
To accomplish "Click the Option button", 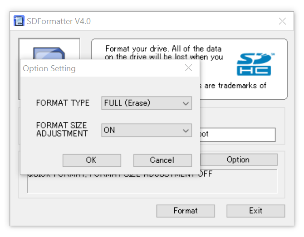I will pyautogui.click(x=238, y=160).
